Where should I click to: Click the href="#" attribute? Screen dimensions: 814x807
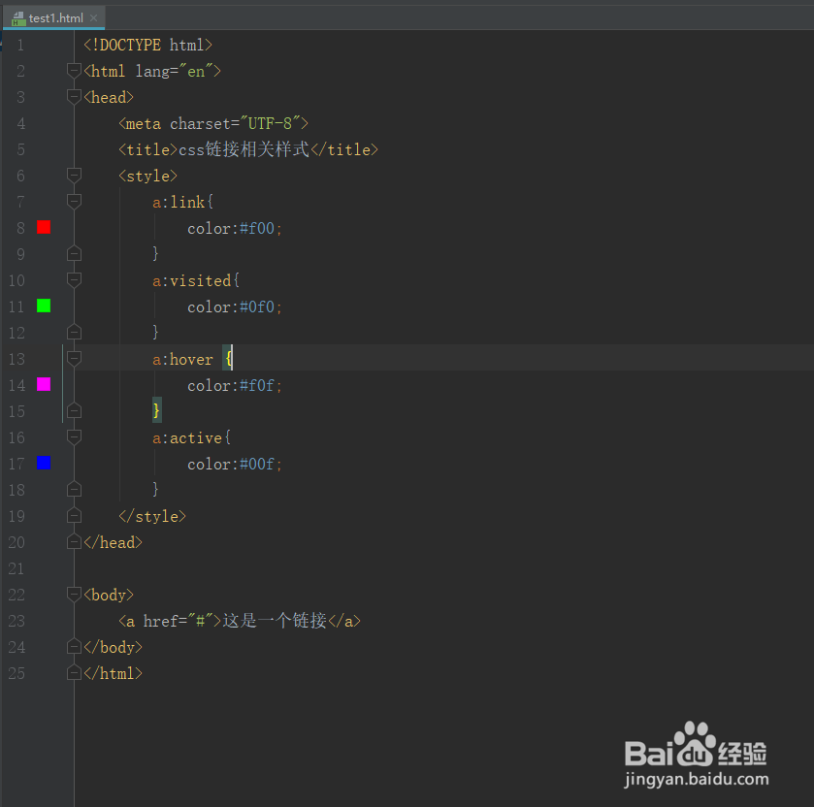[179, 621]
